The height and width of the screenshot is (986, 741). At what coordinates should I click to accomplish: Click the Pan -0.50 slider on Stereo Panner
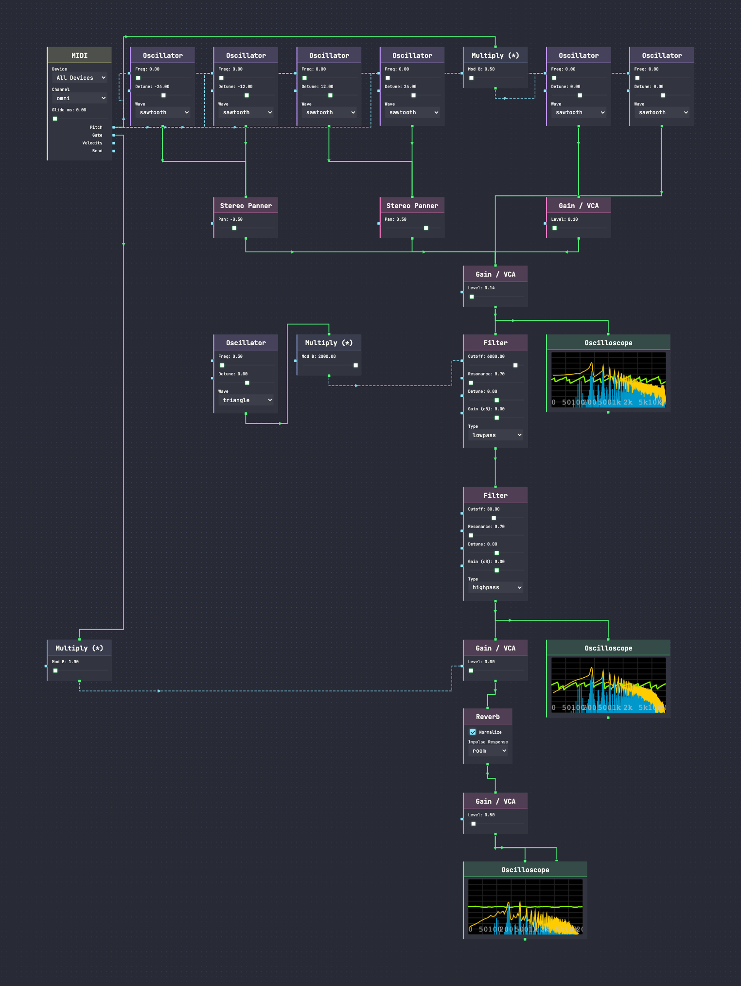[246, 228]
